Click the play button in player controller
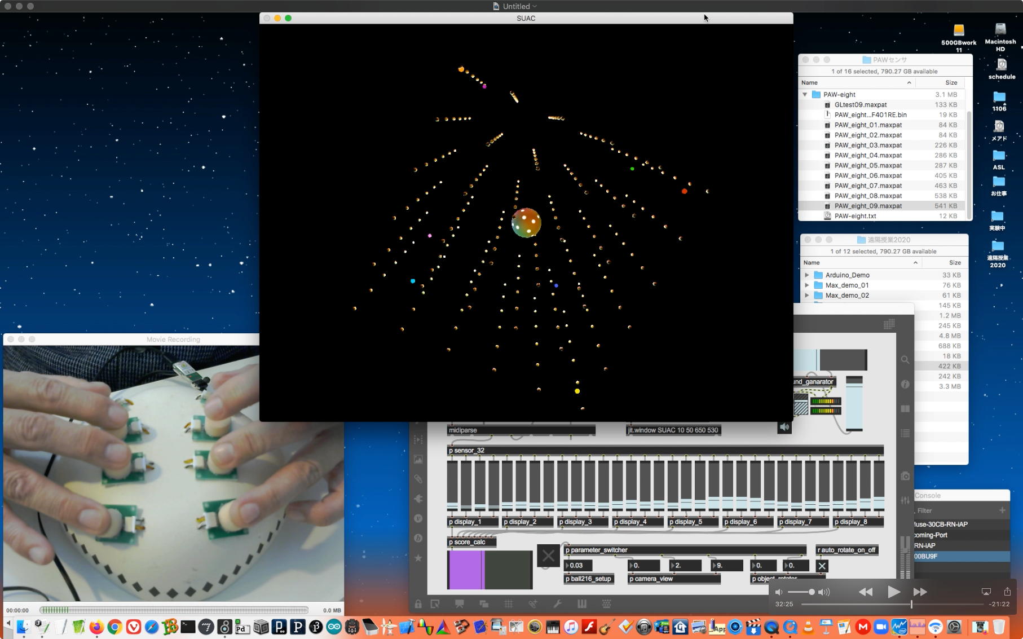 (894, 592)
